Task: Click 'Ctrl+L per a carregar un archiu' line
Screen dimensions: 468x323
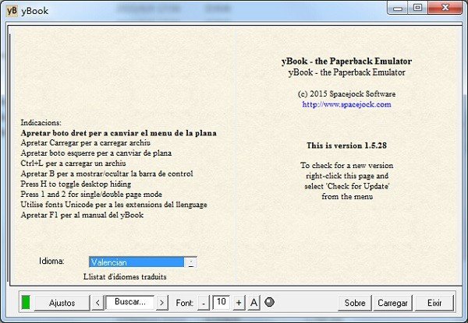Action: [73, 163]
